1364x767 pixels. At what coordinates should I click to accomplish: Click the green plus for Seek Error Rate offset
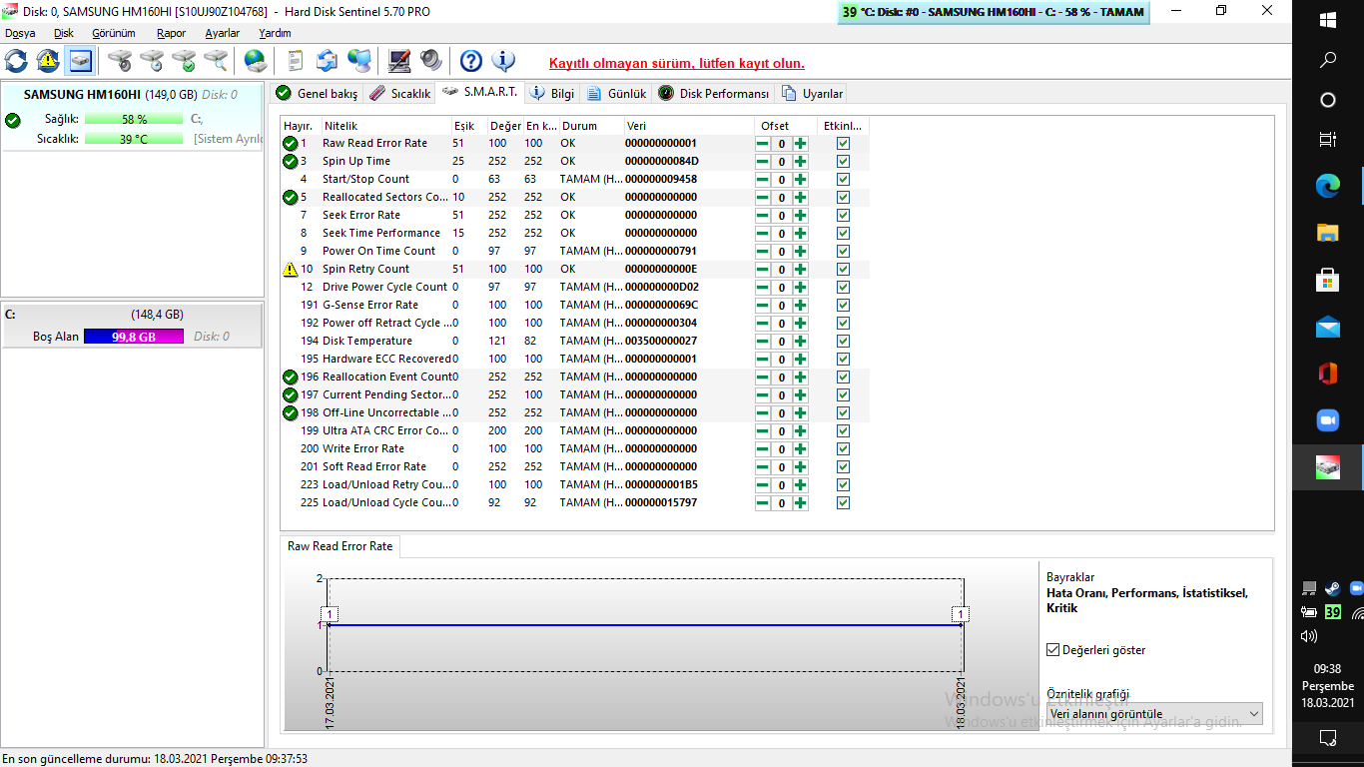pyautogui.click(x=801, y=216)
